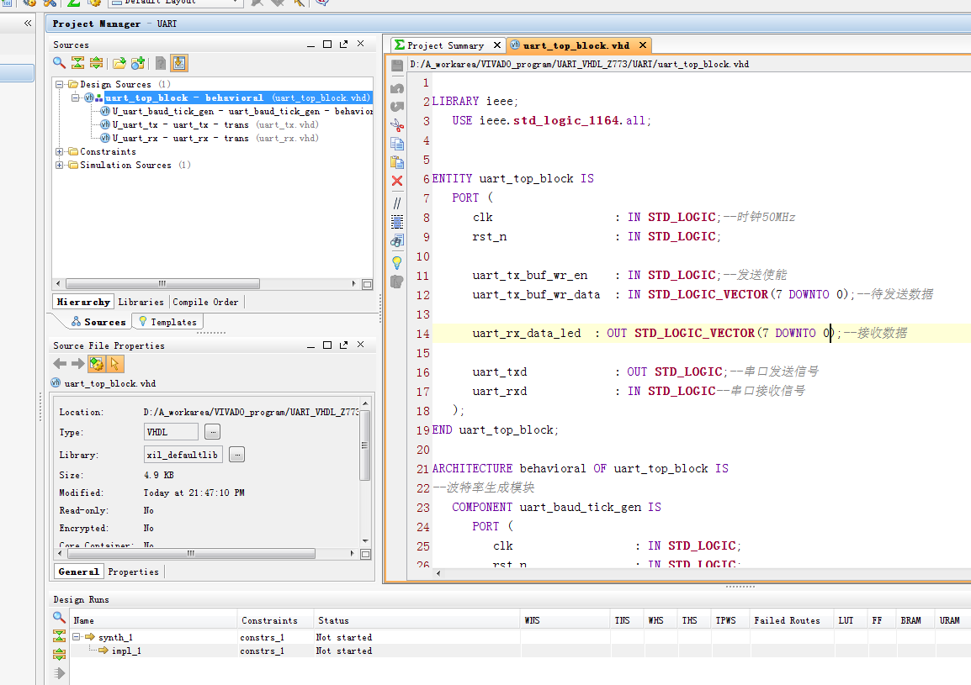Viewport: 971px width, 685px height.
Task: Open the Sources sub-tab
Action: (98, 322)
